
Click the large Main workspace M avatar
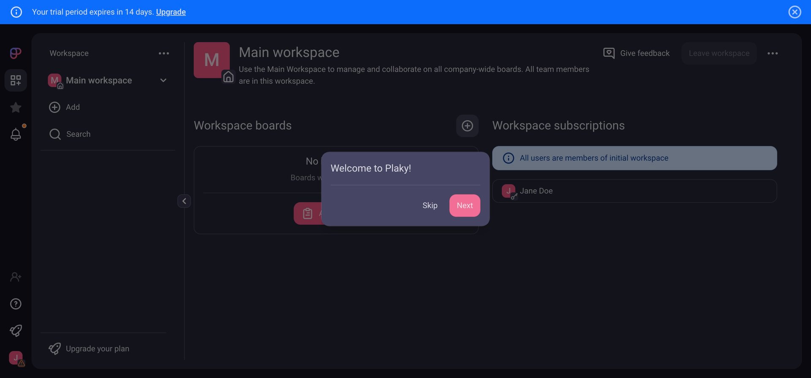pyautogui.click(x=212, y=60)
